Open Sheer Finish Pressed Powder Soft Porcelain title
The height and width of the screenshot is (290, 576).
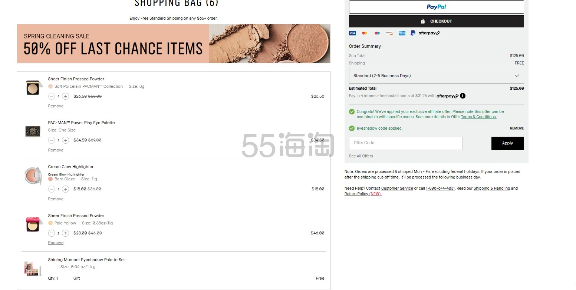pos(76,79)
